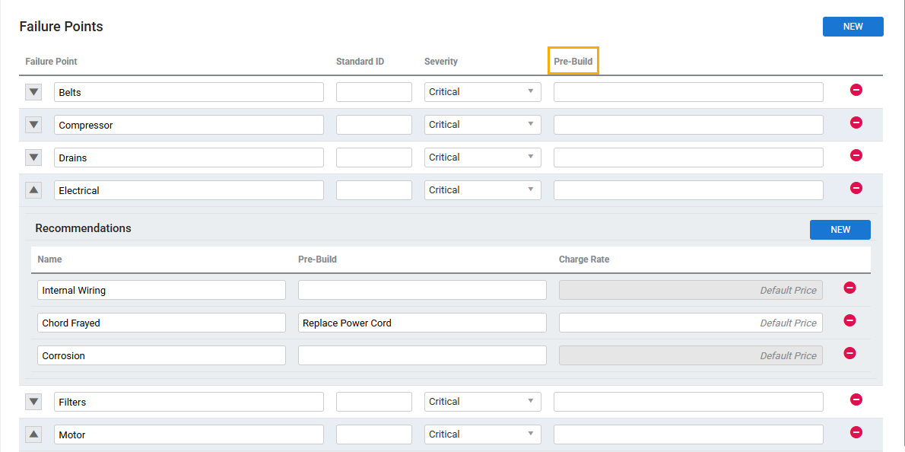The height and width of the screenshot is (452, 905).
Task: Open Severity dropdown for Compressor
Action: 482,125
